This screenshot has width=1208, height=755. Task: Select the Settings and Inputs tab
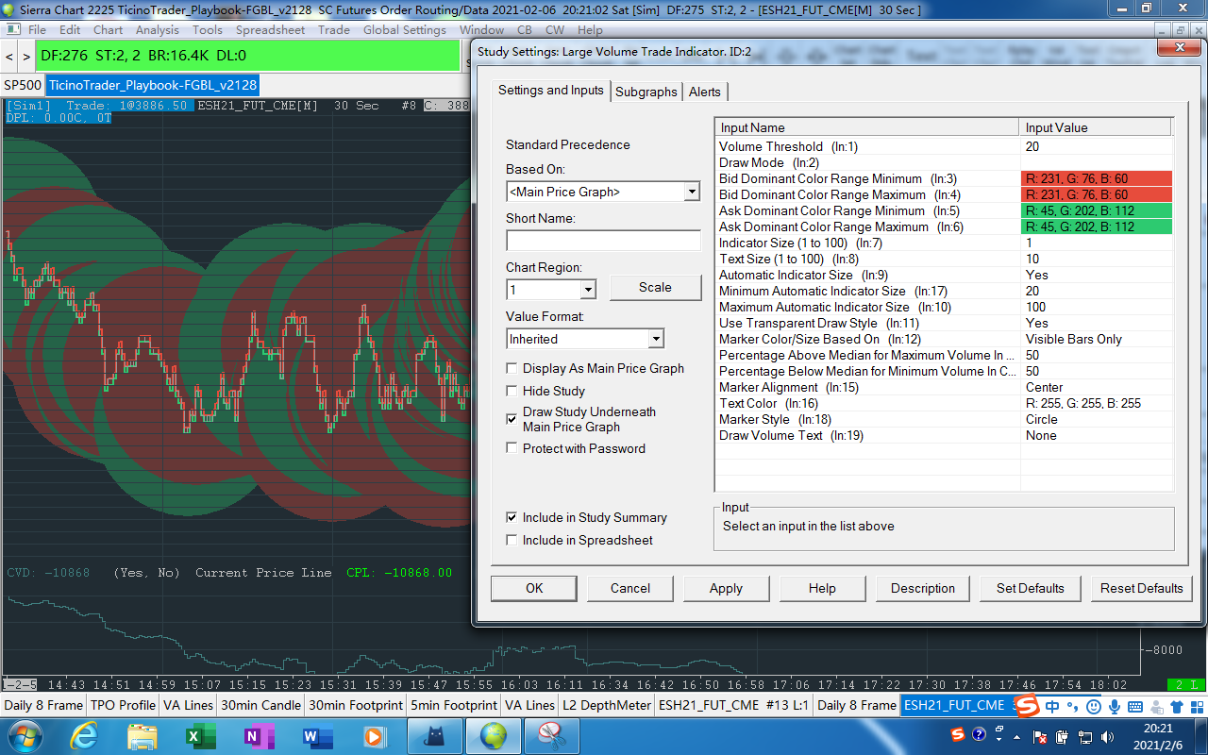tap(551, 91)
